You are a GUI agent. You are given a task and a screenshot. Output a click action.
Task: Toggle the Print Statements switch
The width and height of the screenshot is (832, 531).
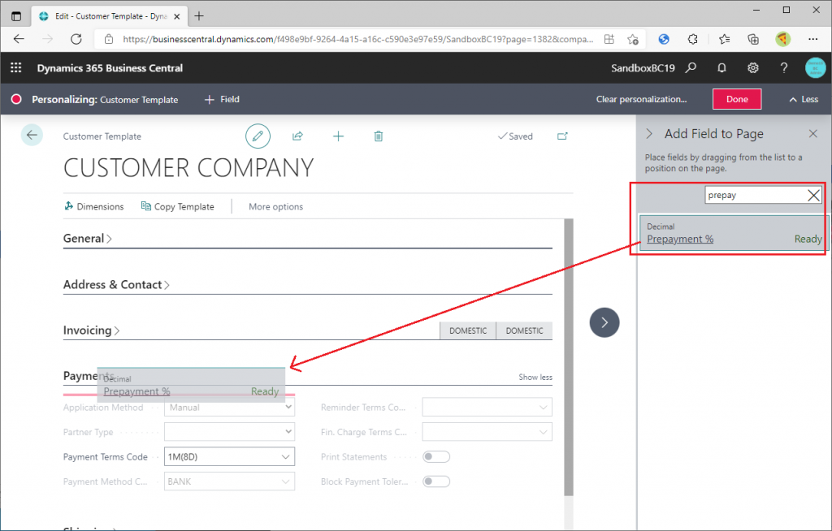[436, 457]
